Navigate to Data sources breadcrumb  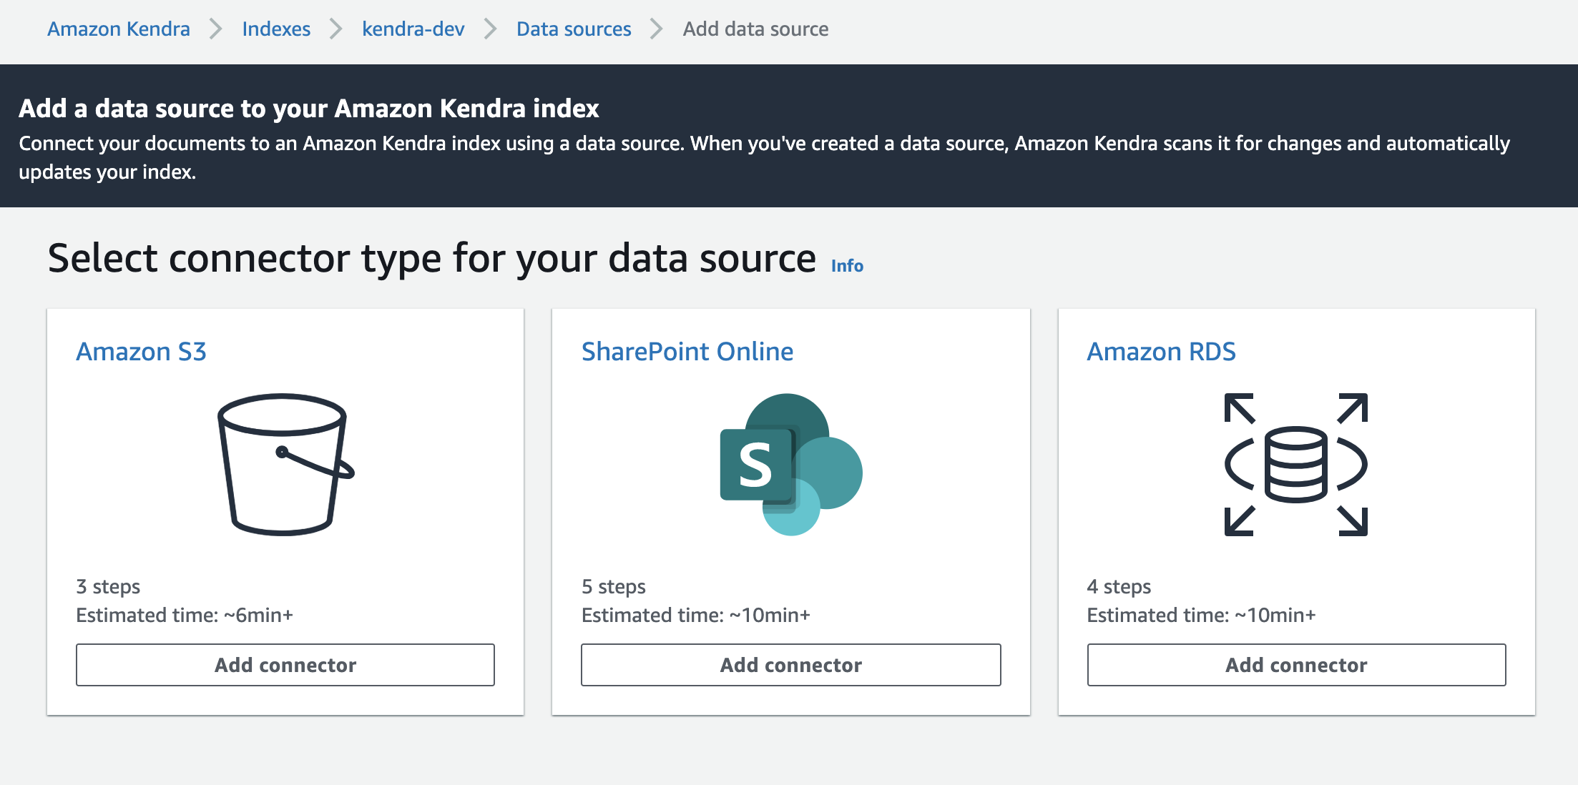pos(574,29)
